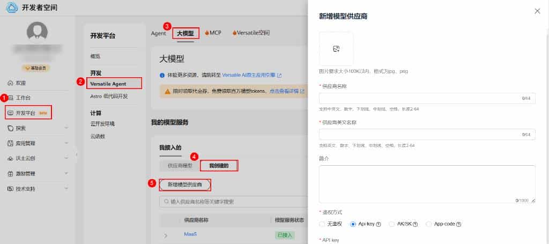
Task: Click the flame icon beside MCP
Action: [x=207, y=33]
